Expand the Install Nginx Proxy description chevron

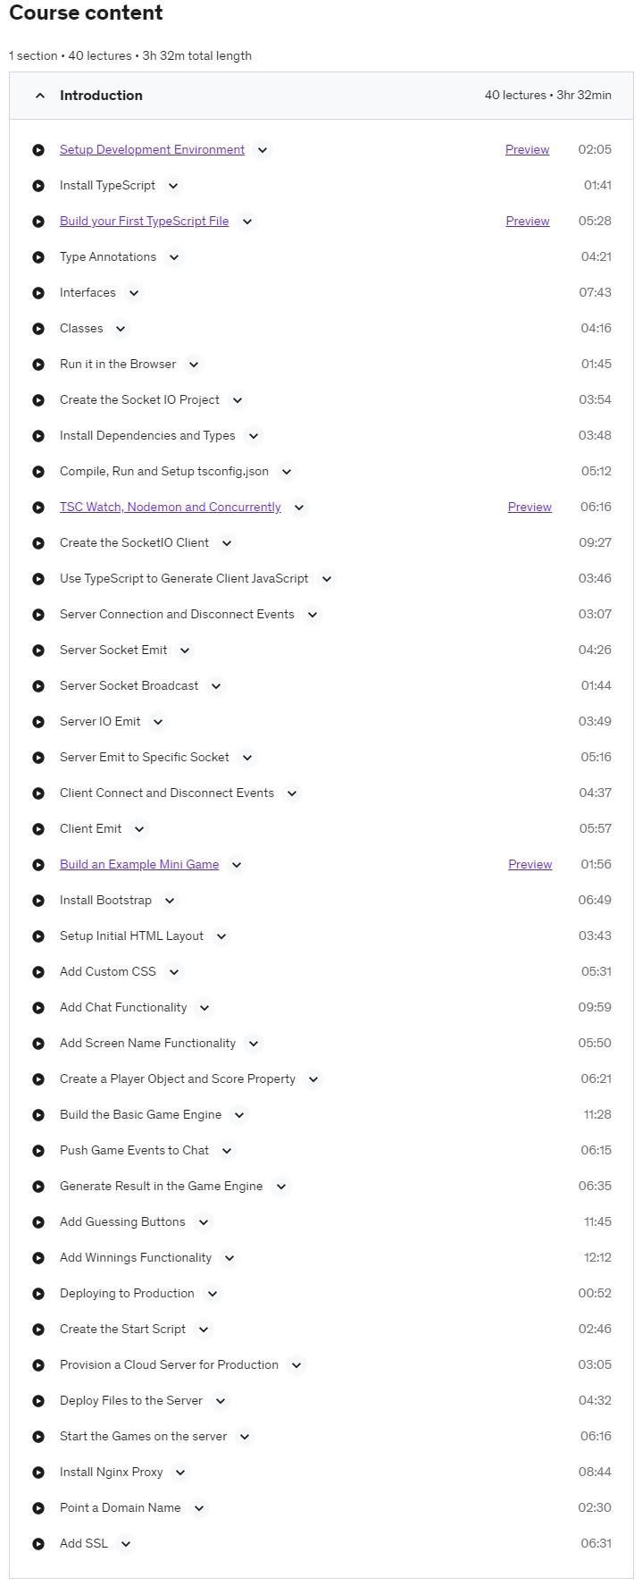tap(180, 1473)
